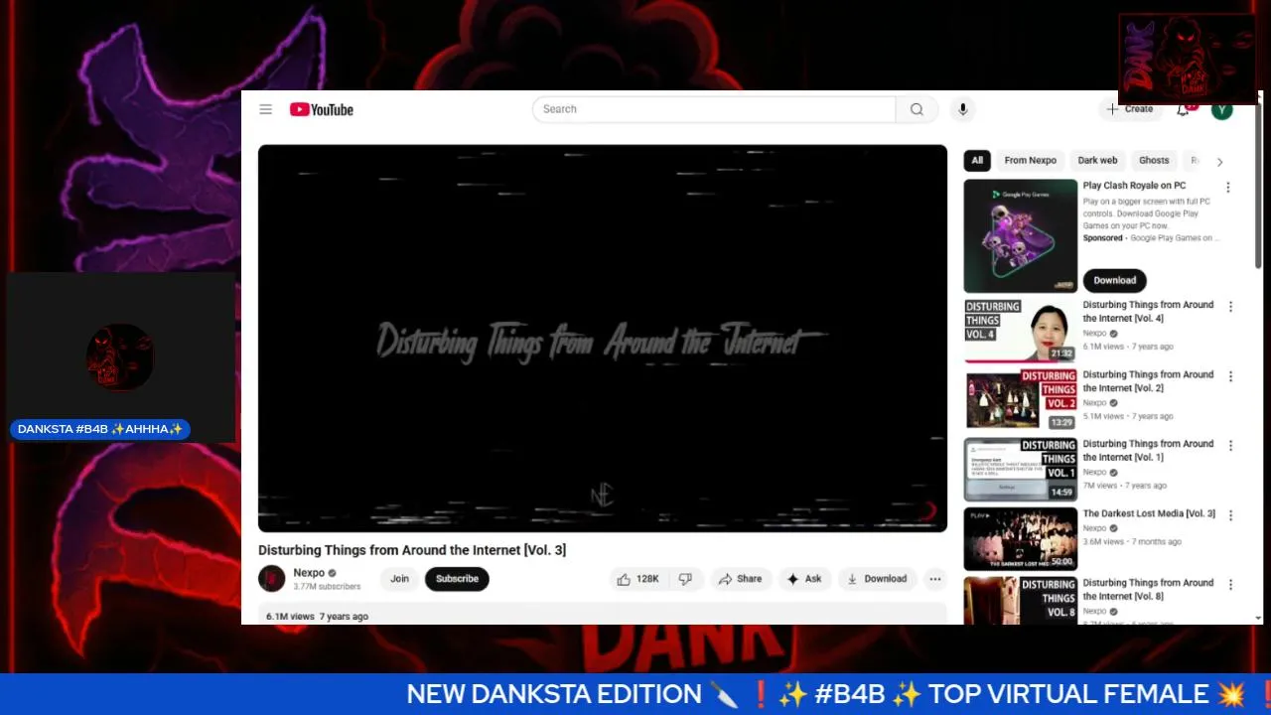Image resolution: width=1271 pixels, height=715 pixels.
Task: Open Disturbing Things Vol. 2 thumbnail
Action: (1020, 400)
